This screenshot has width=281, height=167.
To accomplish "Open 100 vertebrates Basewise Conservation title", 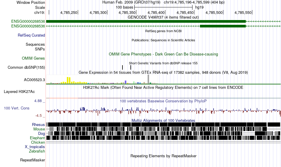I will 163,101.
